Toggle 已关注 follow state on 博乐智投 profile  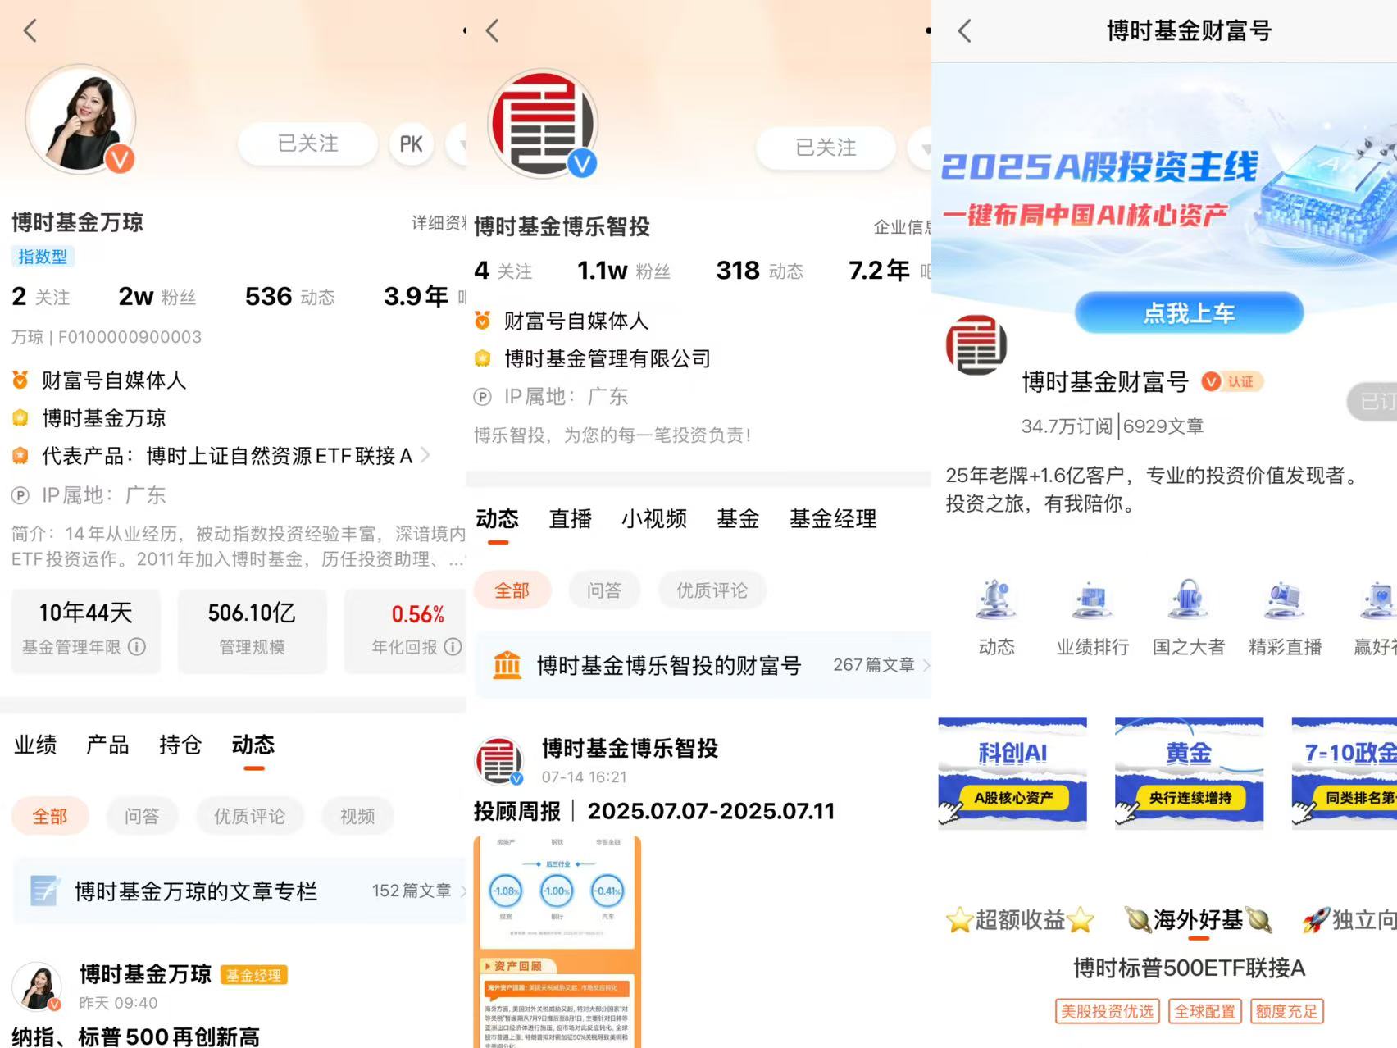coord(826,148)
